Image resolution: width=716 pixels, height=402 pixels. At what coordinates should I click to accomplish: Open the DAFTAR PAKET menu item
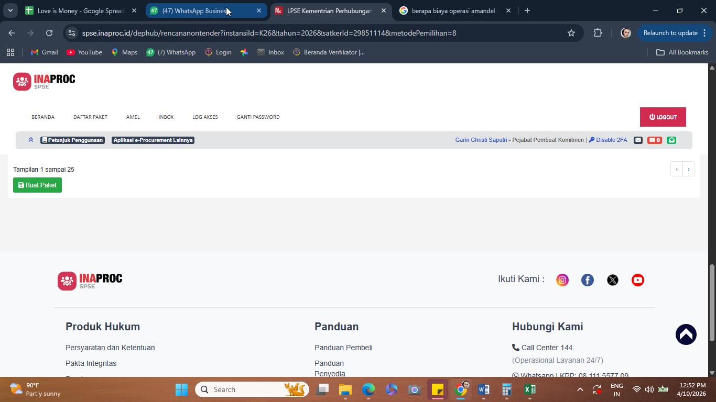[90, 117]
